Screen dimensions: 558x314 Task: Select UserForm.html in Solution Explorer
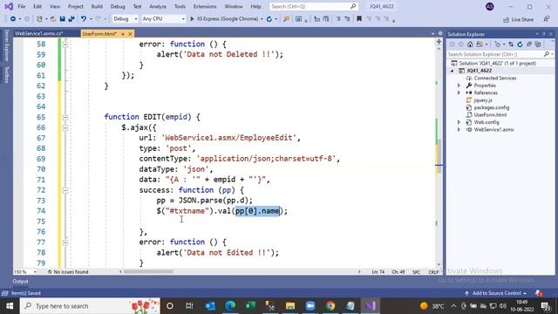tap(490, 114)
